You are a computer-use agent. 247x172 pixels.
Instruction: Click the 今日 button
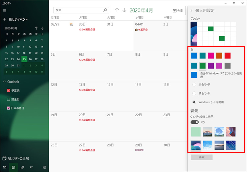coord(178,10)
